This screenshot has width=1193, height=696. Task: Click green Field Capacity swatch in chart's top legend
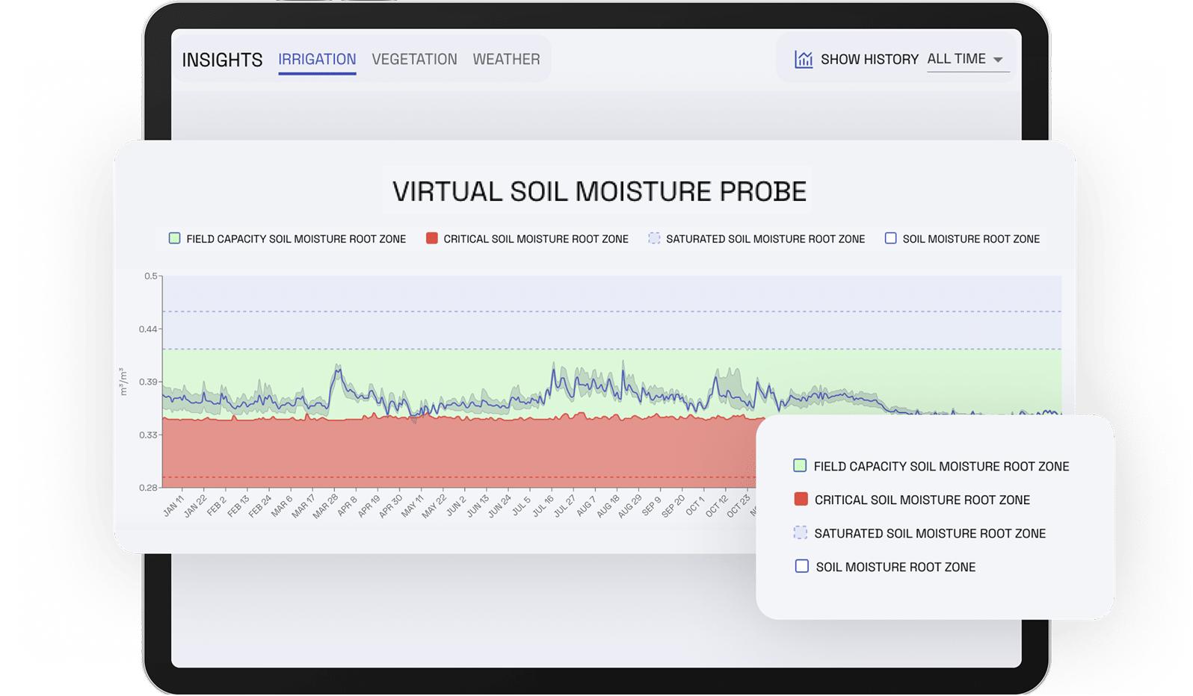(174, 239)
